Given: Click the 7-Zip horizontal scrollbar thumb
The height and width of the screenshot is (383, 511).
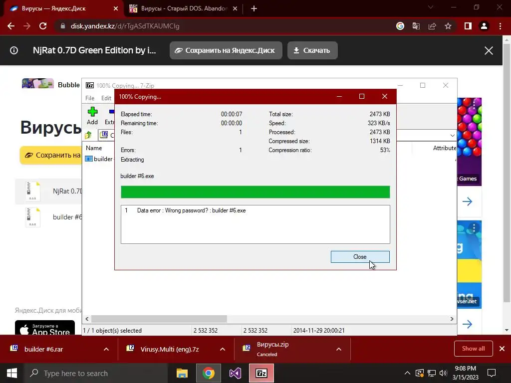Looking at the screenshot, I should tap(159, 319).
